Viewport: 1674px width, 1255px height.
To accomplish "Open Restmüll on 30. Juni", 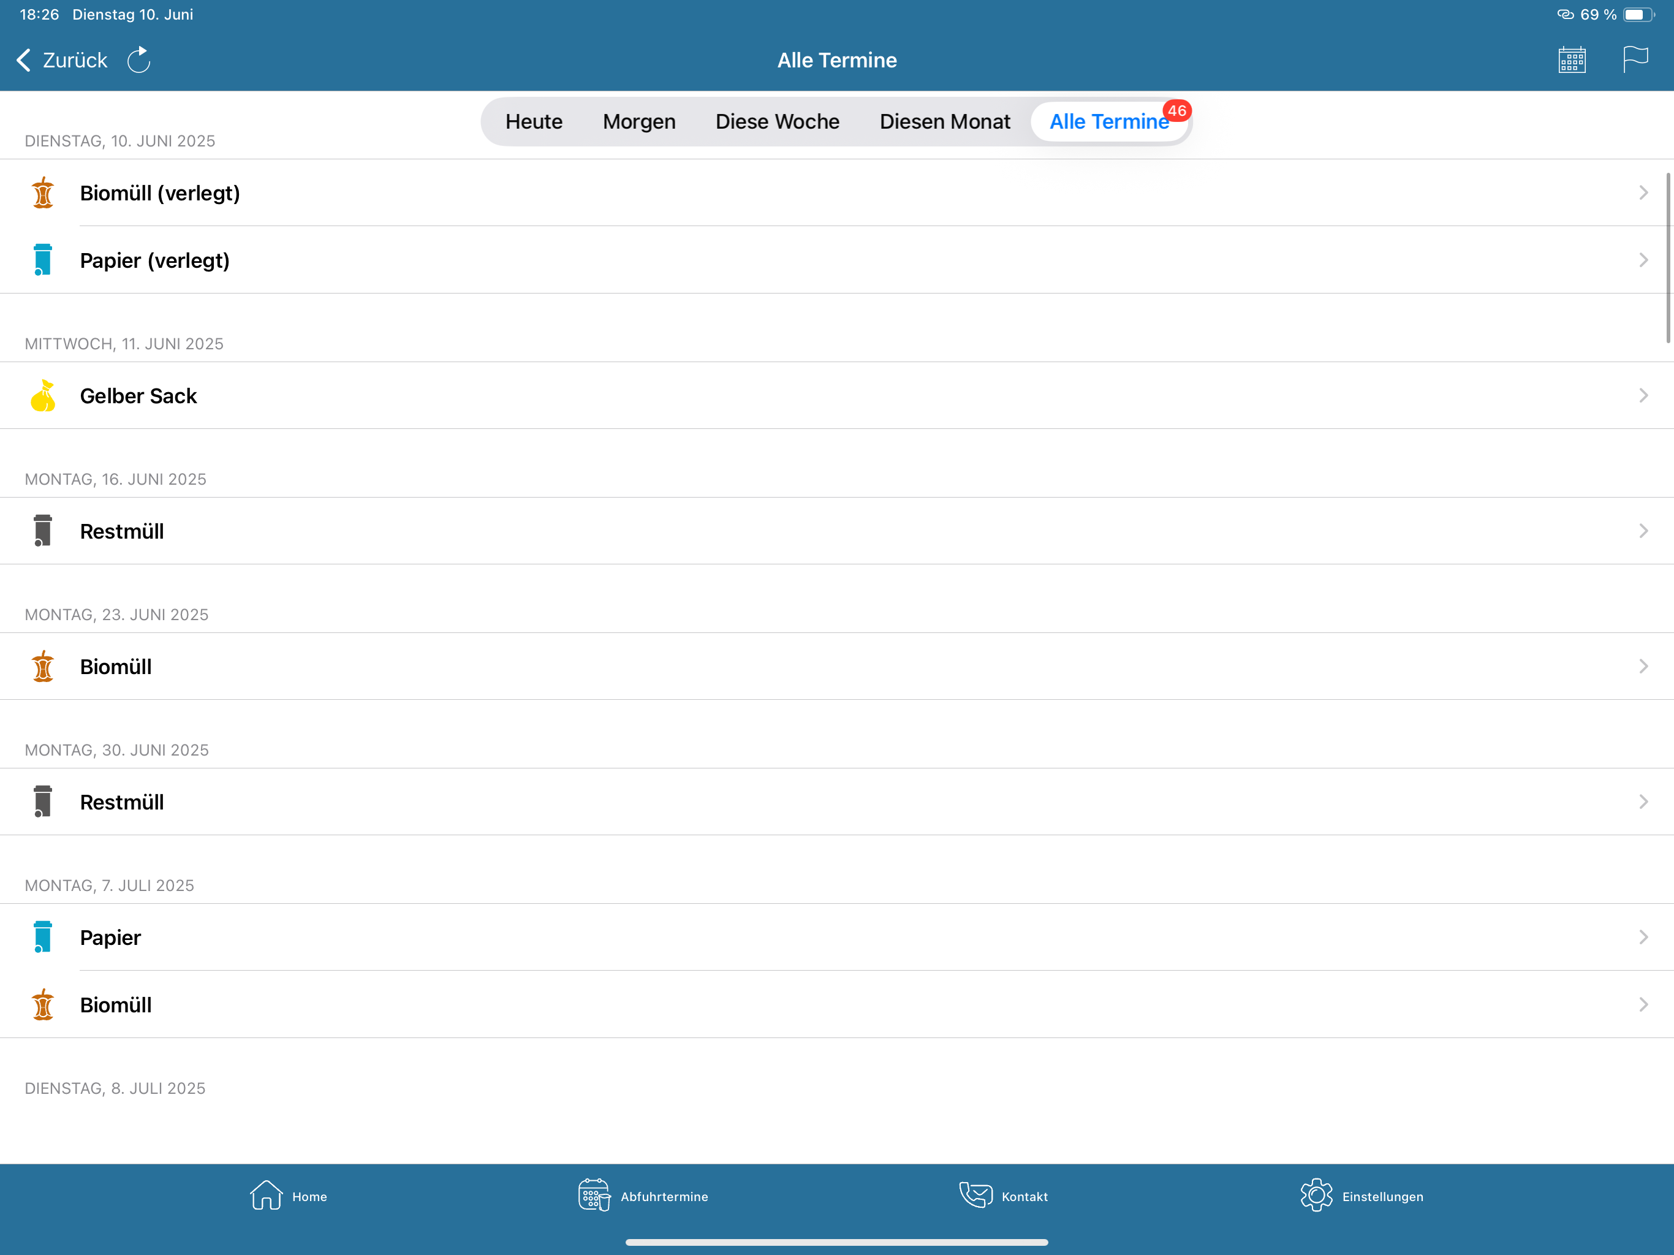I will [837, 802].
